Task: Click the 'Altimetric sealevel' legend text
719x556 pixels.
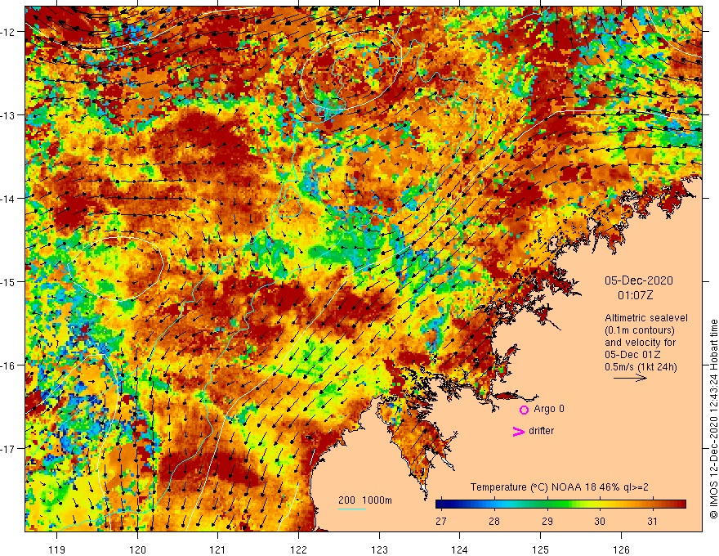Action: [646, 318]
